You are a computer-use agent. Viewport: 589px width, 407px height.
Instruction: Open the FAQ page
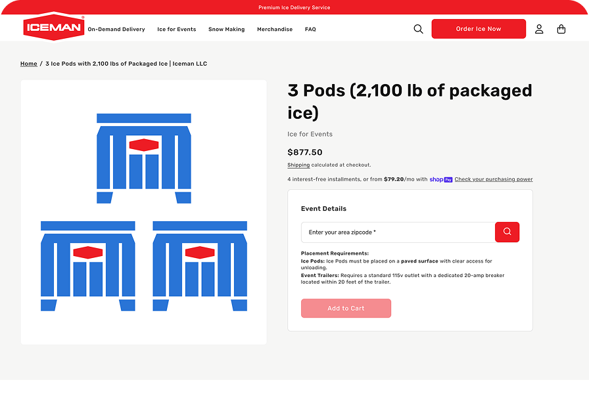point(310,30)
